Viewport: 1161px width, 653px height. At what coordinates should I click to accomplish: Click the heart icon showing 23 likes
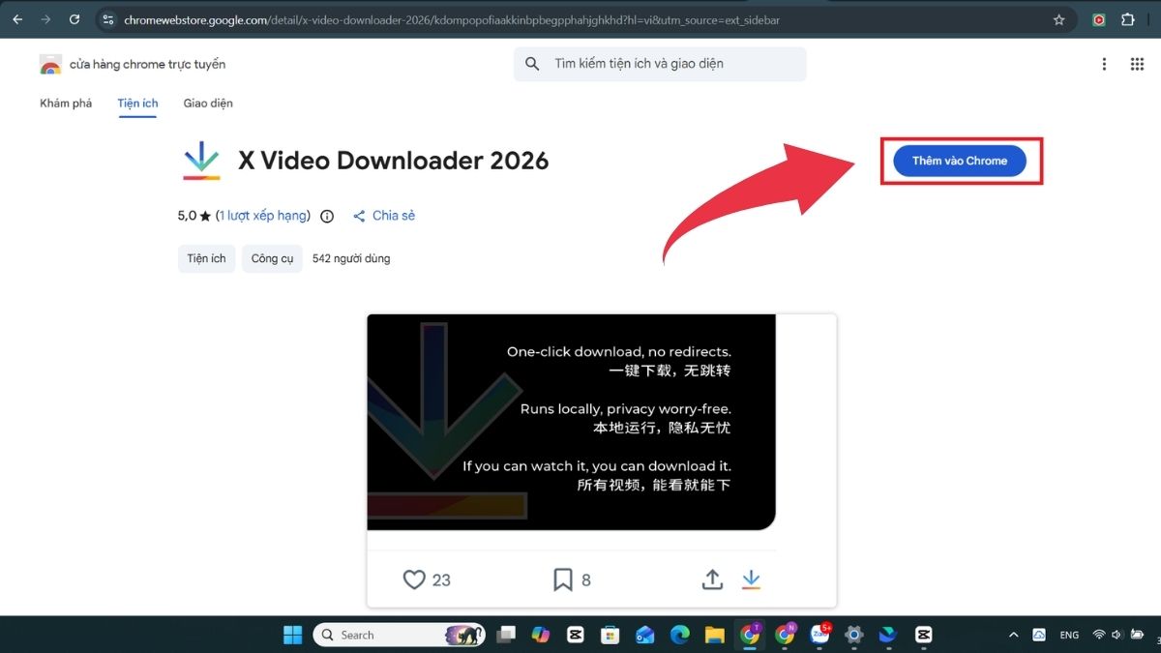(x=413, y=579)
